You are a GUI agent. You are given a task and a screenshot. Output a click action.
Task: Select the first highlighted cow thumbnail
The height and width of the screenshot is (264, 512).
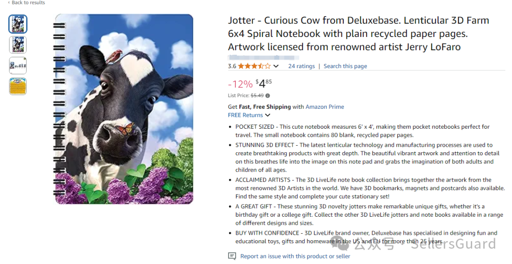pyautogui.click(x=18, y=24)
